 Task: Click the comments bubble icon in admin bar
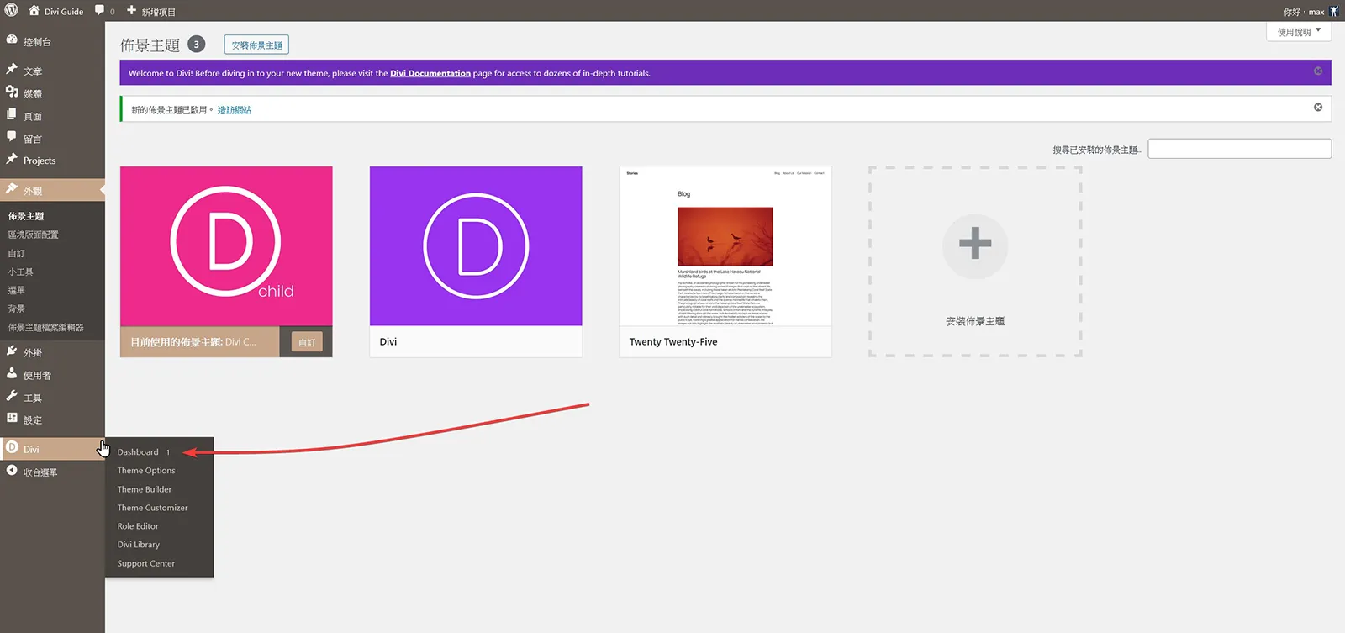click(x=100, y=11)
